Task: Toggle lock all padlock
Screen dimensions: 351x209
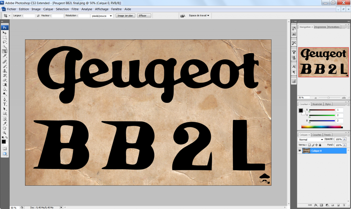Action: [x=320, y=145]
